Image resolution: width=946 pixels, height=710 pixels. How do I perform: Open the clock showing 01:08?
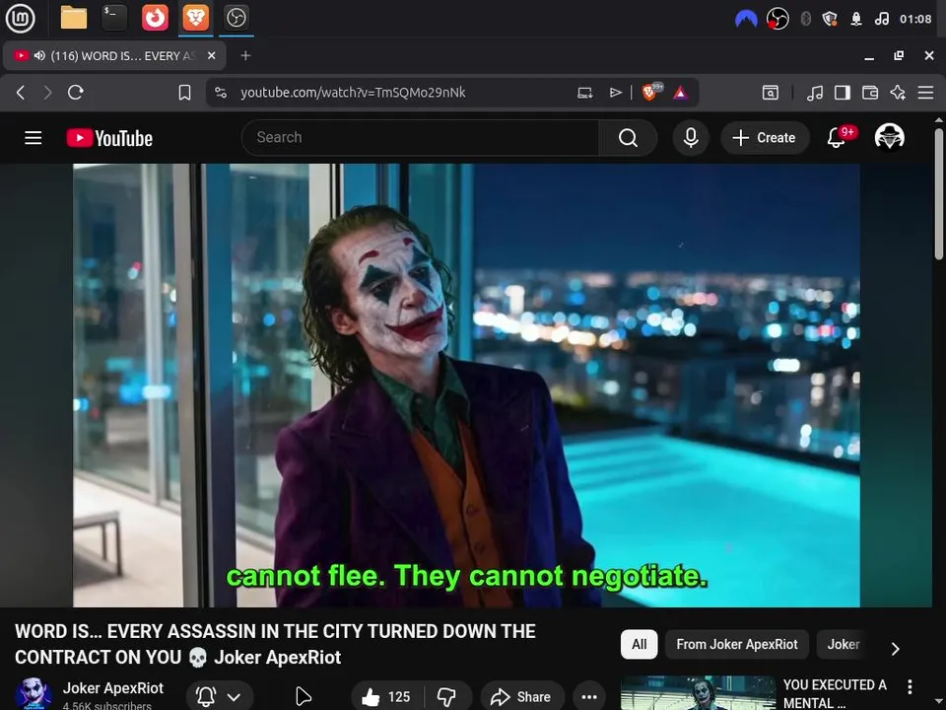[x=915, y=19]
